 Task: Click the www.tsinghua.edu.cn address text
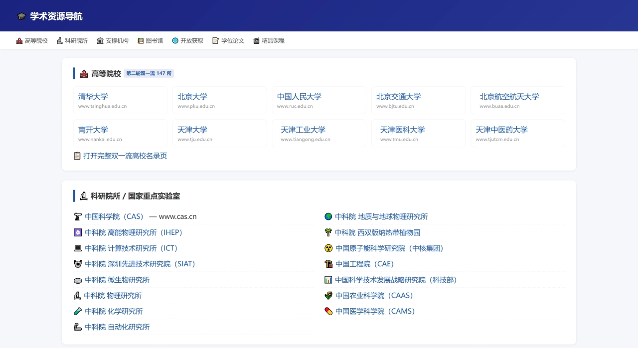(x=102, y=106)
